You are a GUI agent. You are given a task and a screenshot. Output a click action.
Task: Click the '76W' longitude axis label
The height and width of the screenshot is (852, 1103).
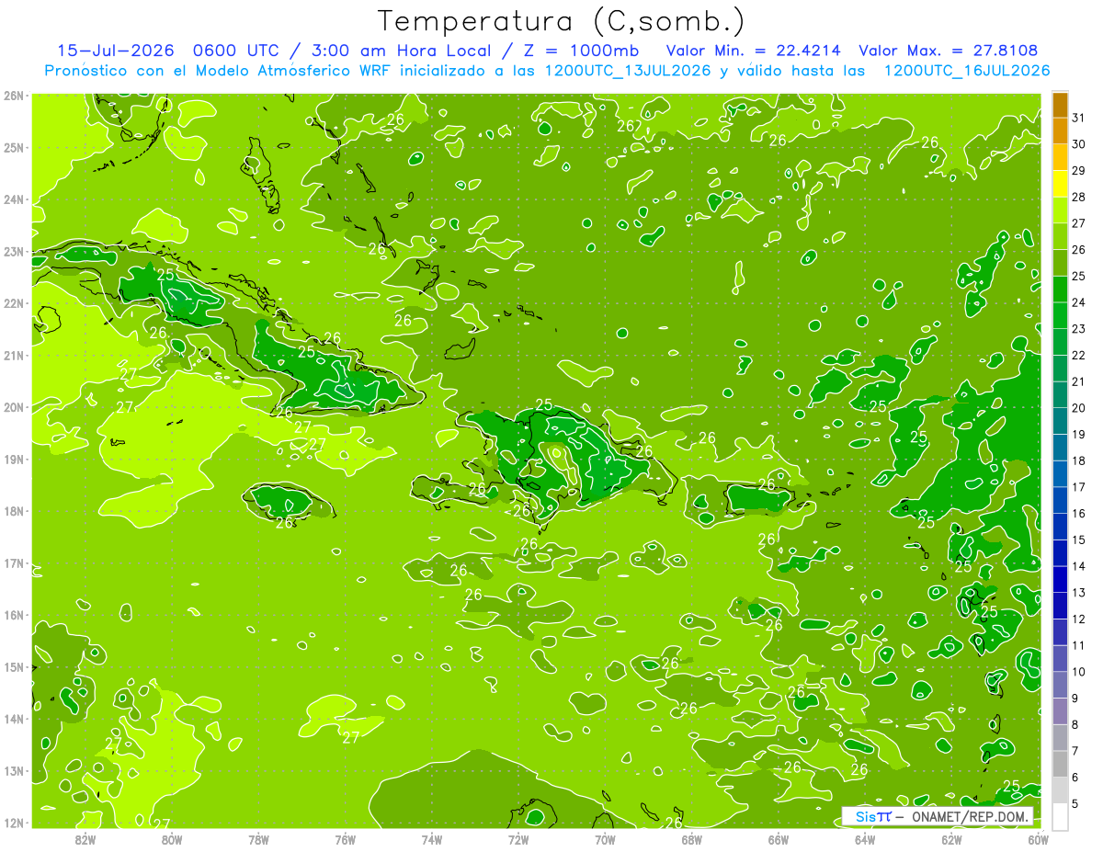click(346, 839)
